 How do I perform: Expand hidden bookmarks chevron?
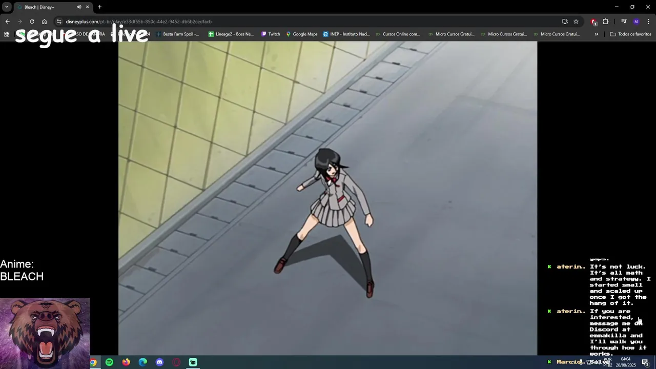click(x=596, y=34)
